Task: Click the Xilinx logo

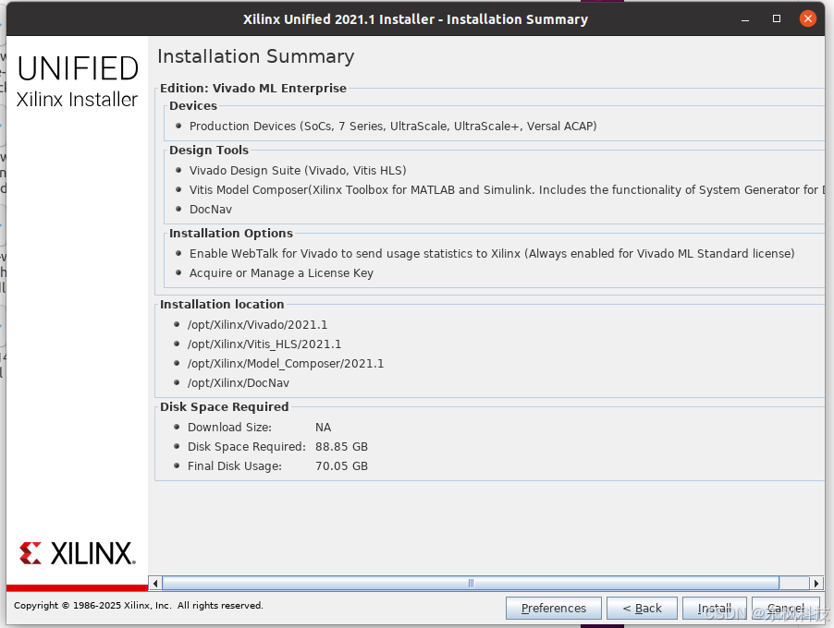Action: click(77, 553)
